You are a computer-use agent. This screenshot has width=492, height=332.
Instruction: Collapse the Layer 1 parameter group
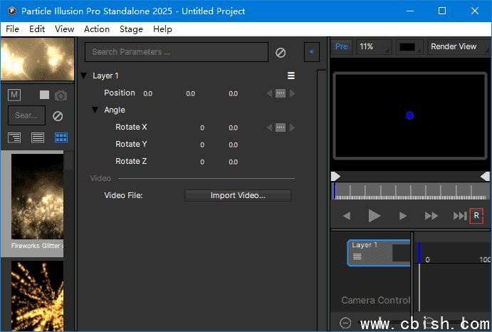(84, 76)
